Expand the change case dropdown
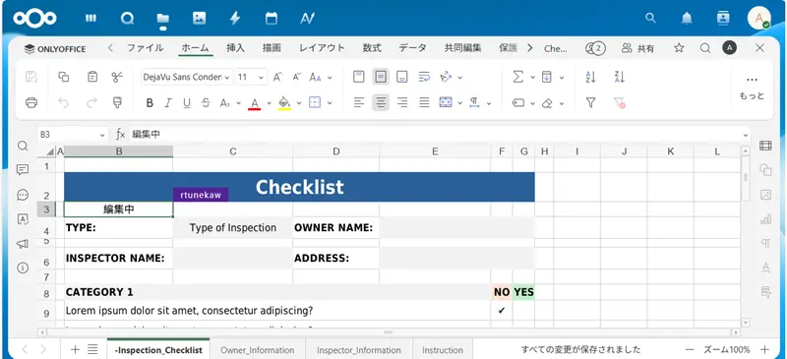Screen dimensions: 787x359 (330, 78)
